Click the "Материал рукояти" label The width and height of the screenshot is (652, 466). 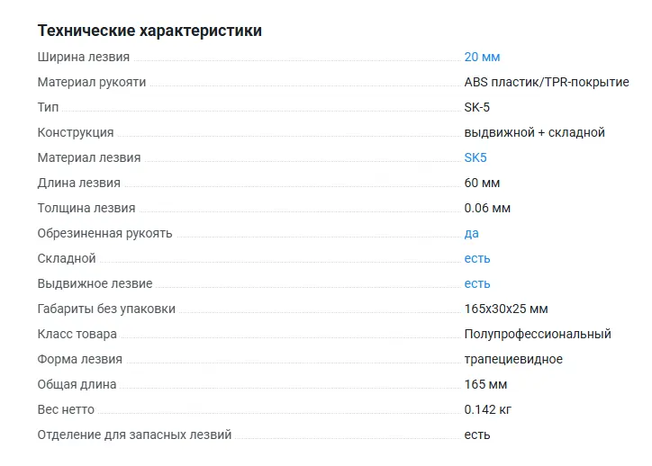[91, 82]
